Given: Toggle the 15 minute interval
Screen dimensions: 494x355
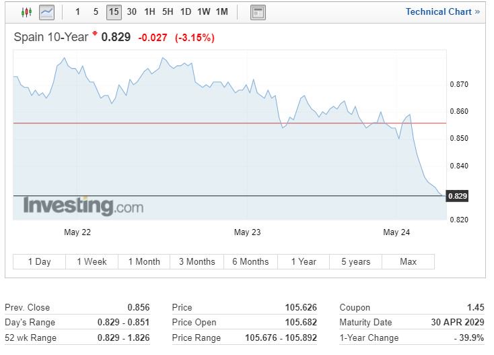Looking at the screenshot, I should pos(114,12).
